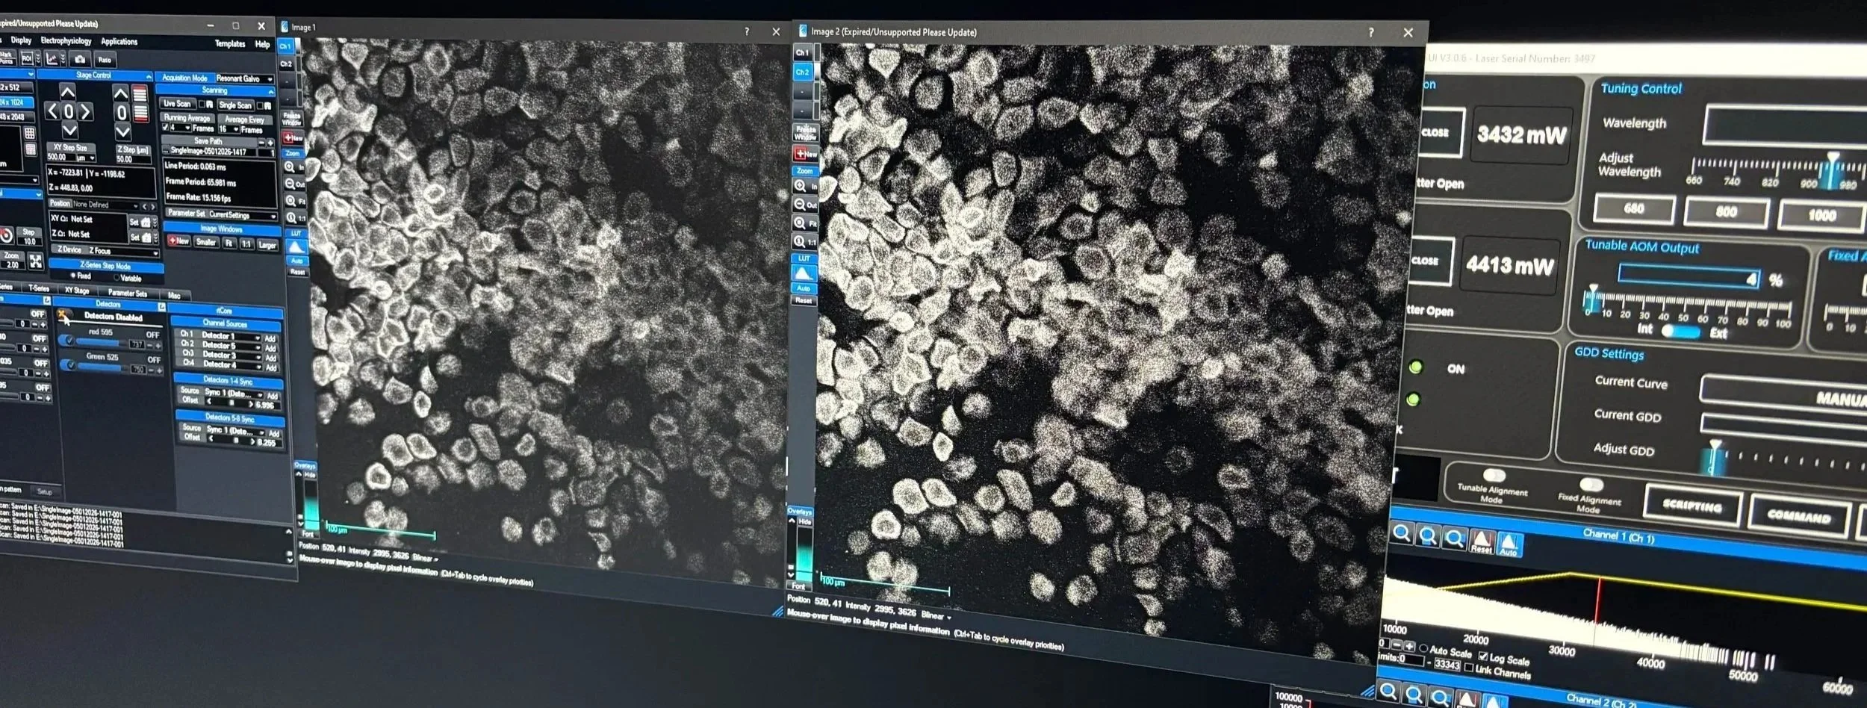Set wavelength preset 800 in laser window
The width and height of the screenshot is (1867, 708).
(1726, 212)
